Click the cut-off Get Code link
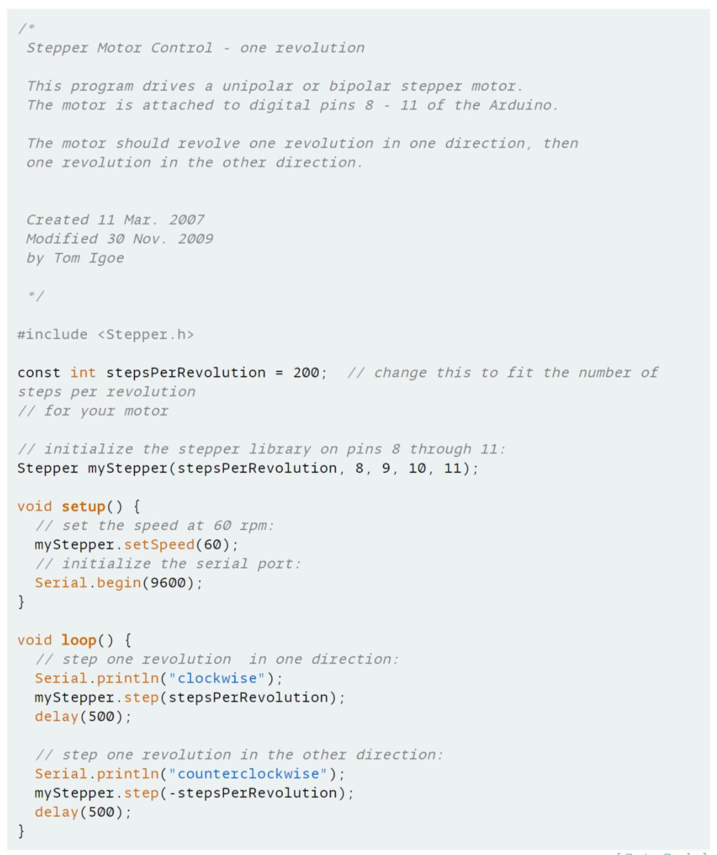This screenshot has width=717, height=855. tap(663, 853)
